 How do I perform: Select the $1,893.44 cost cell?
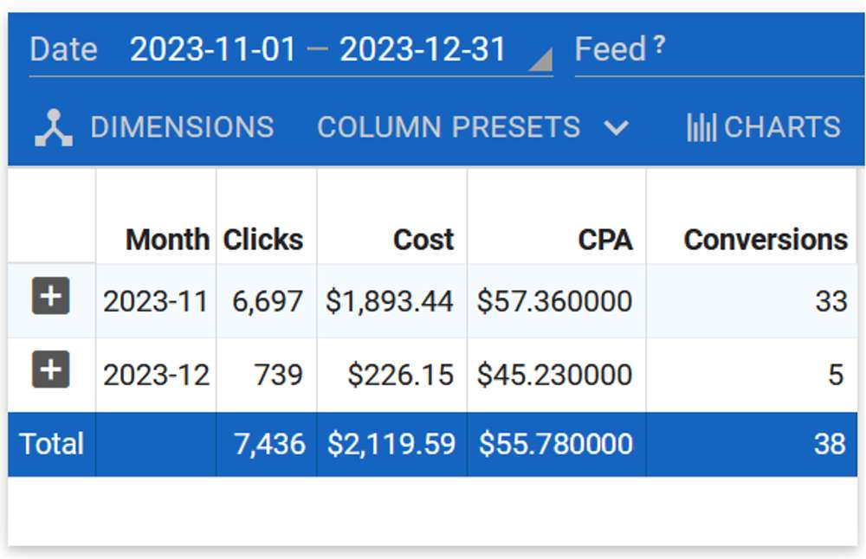(x=390, y=301)
